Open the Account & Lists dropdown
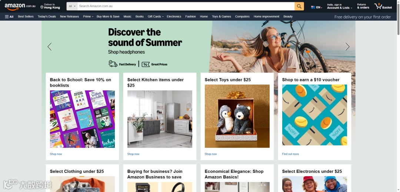The height and width of the screenshot is (192, 400). (x=340, y=6)
